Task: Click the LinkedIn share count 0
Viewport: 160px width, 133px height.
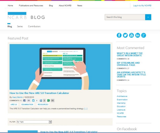Action: (x=44, y=100)
